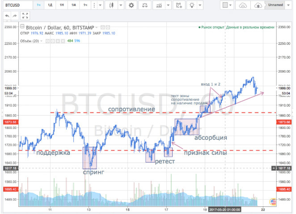This screenshot has width=296, height=214.
Task: Switch to 1Н interval
Action: [62, 5]
